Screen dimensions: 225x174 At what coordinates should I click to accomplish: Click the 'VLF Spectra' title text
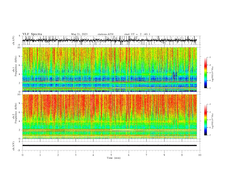32,34
